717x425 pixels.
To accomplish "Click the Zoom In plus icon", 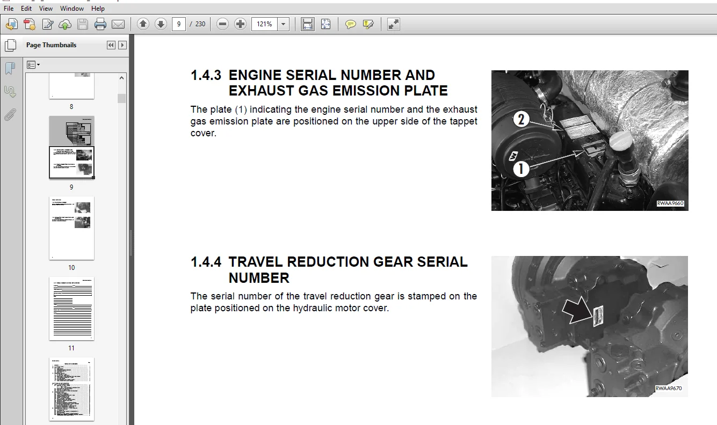I will click(x=241, y=24).
